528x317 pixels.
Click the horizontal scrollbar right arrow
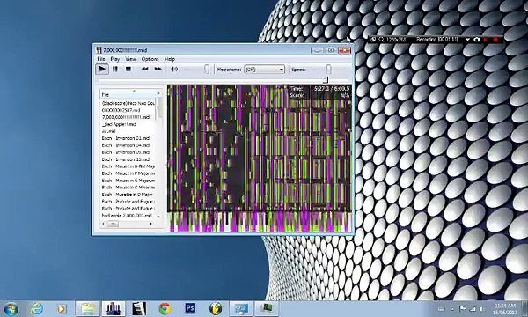(x=151, y=224)
